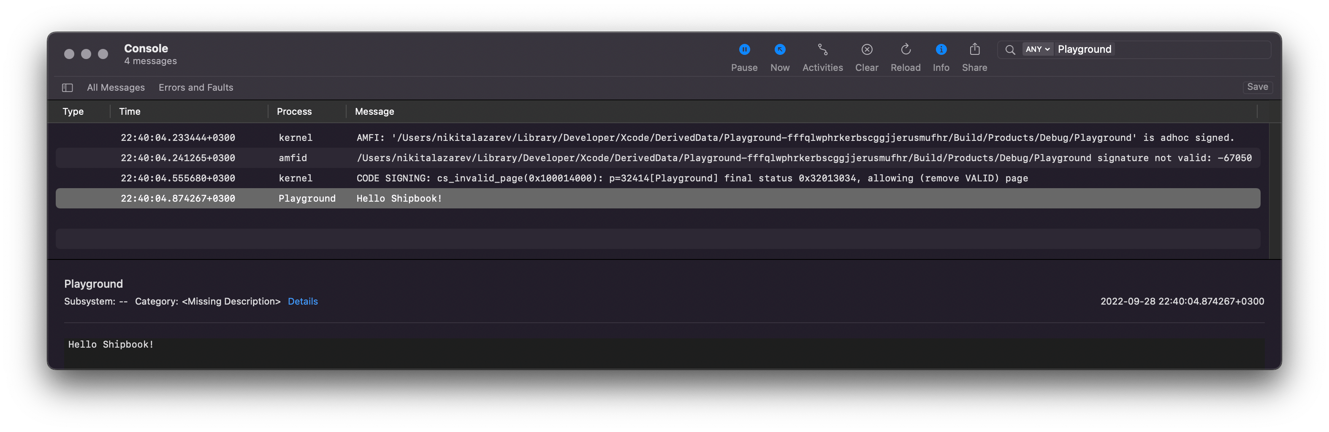Screen dimensions: 1329x432
Task: Pause the incoming log messages stream
Action: [x=744, y=49]
